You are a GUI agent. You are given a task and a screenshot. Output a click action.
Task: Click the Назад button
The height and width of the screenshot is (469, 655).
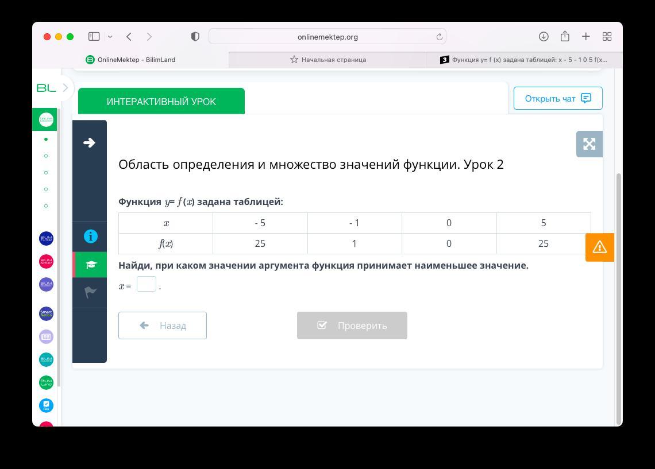tap(163, 325)
